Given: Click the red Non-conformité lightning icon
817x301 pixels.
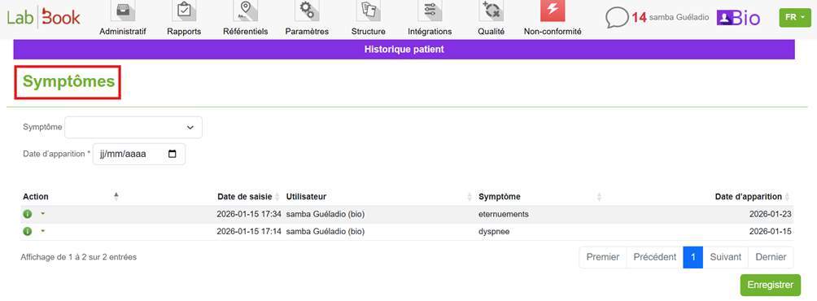Looking at the screenshot, I should coord(553,11).
